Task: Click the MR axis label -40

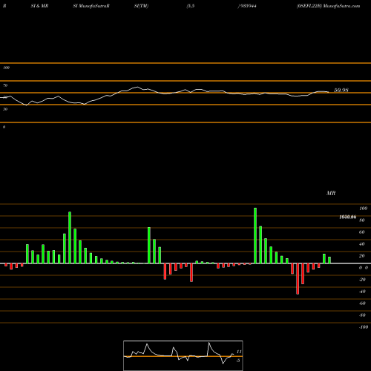Action: pos(362,292)
